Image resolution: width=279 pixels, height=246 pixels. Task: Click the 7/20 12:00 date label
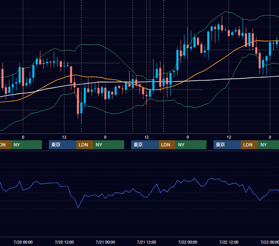[x=64, y=242]
